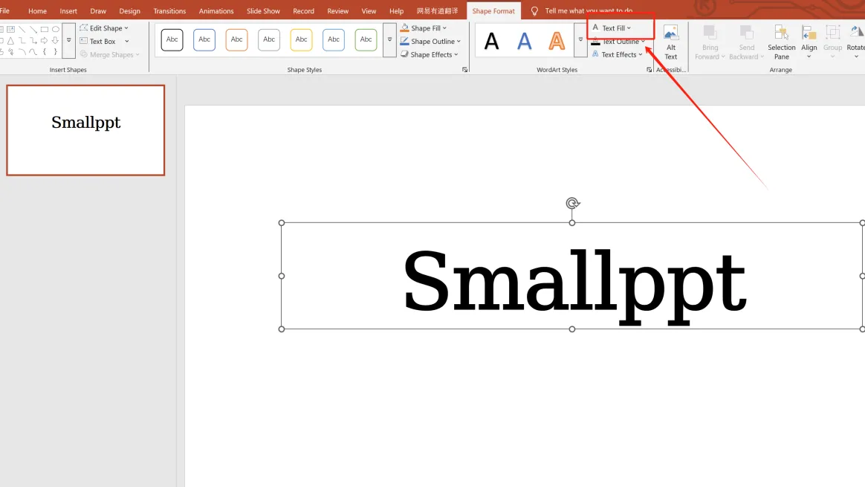
Task: Click the Edit Shape button
Action: pyautogui.click(x=105, y=28)
